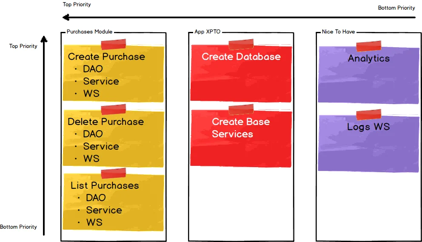The width and height of the screenshot is (422, 242).
Task: Select the Nice To Have column title
Action: click(x=339, y=32)
